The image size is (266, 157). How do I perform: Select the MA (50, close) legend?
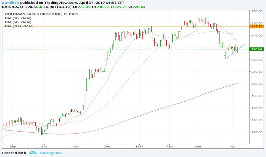pyautogui.click(x=18, y=22)
